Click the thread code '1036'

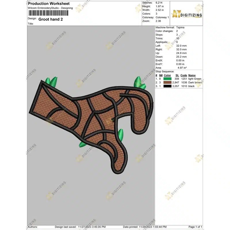point(184,83)
